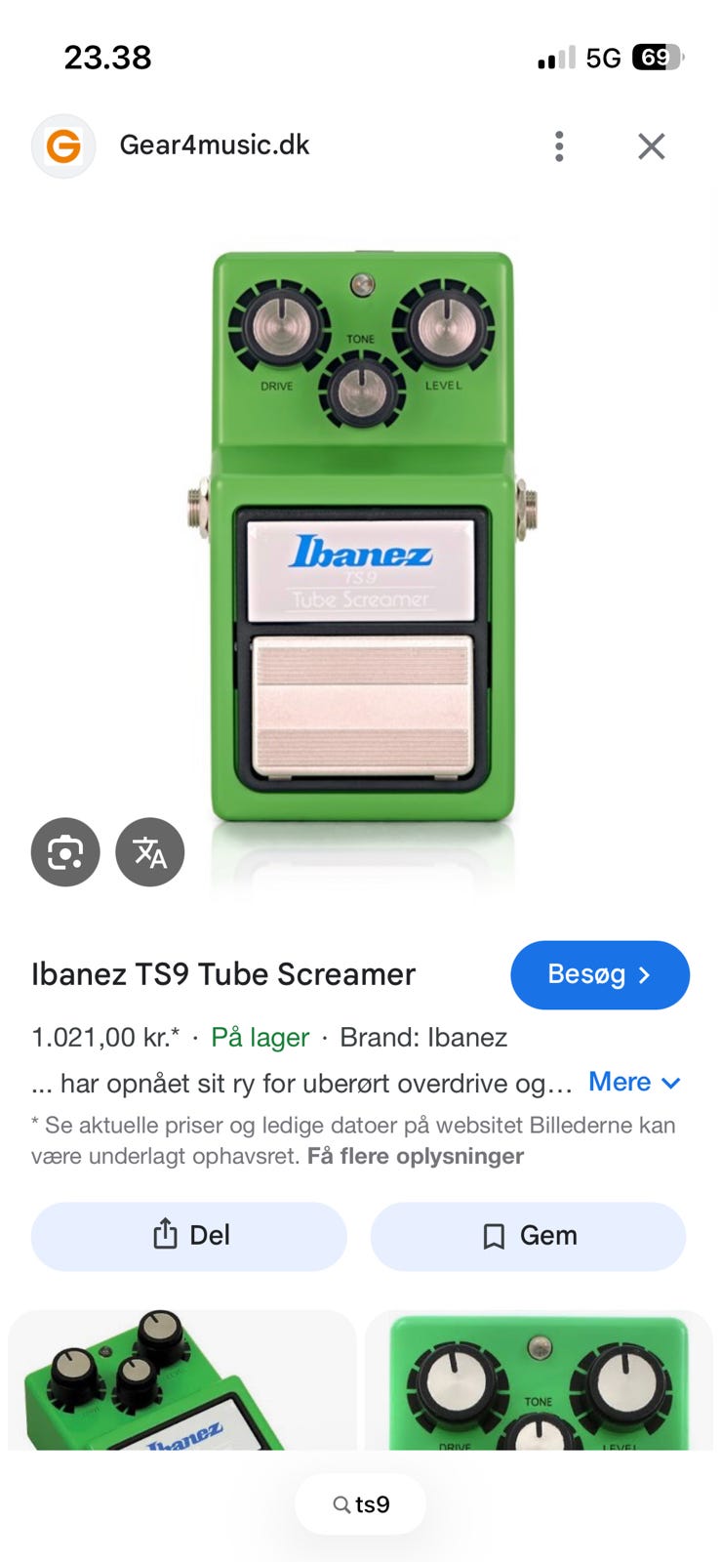Tap the Del share button label
The height and width of the screenshot is (1562, 721).
coord(210,1235)
